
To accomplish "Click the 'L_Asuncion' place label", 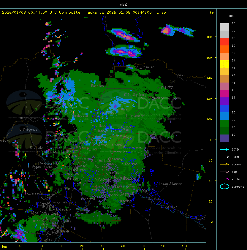I will point(135,116).
